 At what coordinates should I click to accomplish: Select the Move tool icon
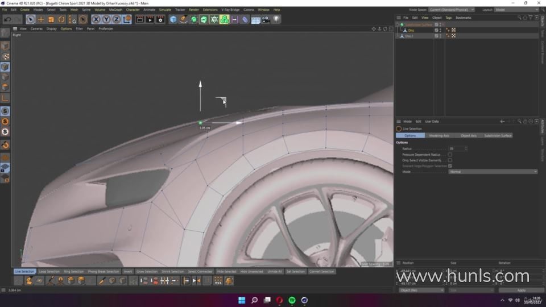41,19
